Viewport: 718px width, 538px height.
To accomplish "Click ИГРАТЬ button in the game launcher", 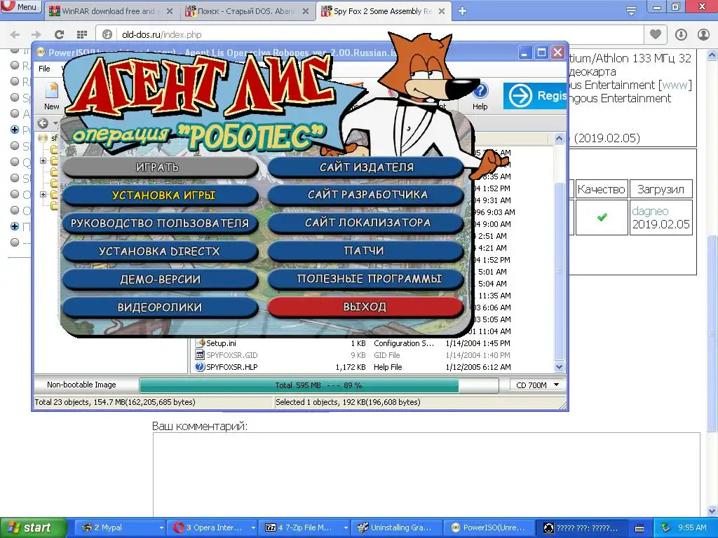I will [160, 167].
